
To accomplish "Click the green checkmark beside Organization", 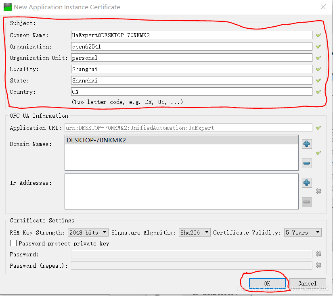I will click(x=318, y=47).
